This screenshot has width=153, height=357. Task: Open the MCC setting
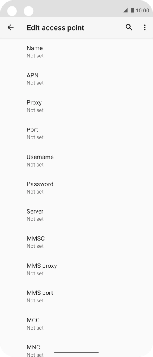click(x=76, y=324)
